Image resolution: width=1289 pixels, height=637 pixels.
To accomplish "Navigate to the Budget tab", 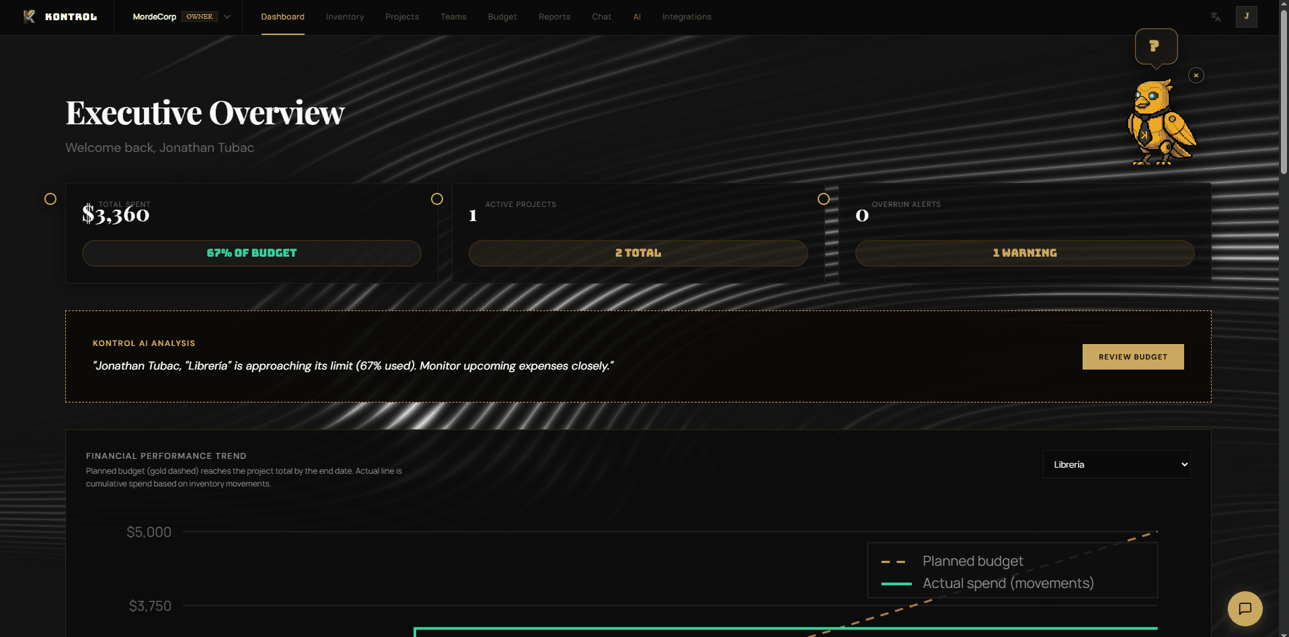I will (502, 17).
